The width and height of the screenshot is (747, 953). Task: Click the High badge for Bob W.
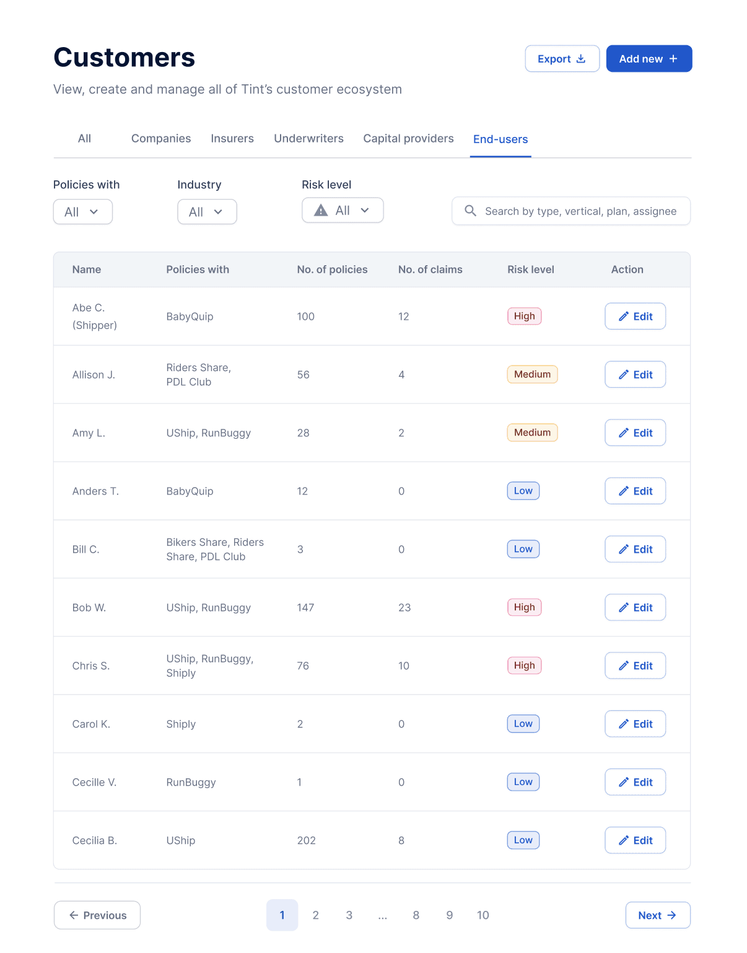coord(524,607)
